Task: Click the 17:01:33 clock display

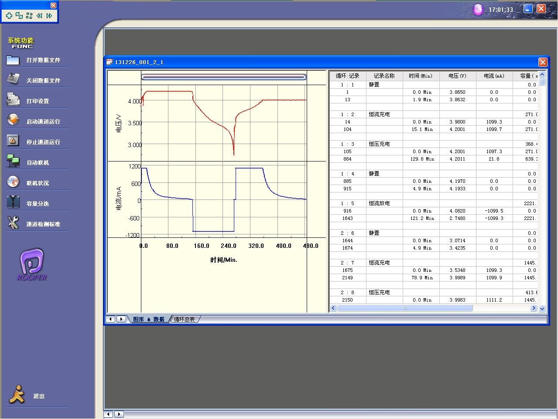Action: click(x=501, y=10)
